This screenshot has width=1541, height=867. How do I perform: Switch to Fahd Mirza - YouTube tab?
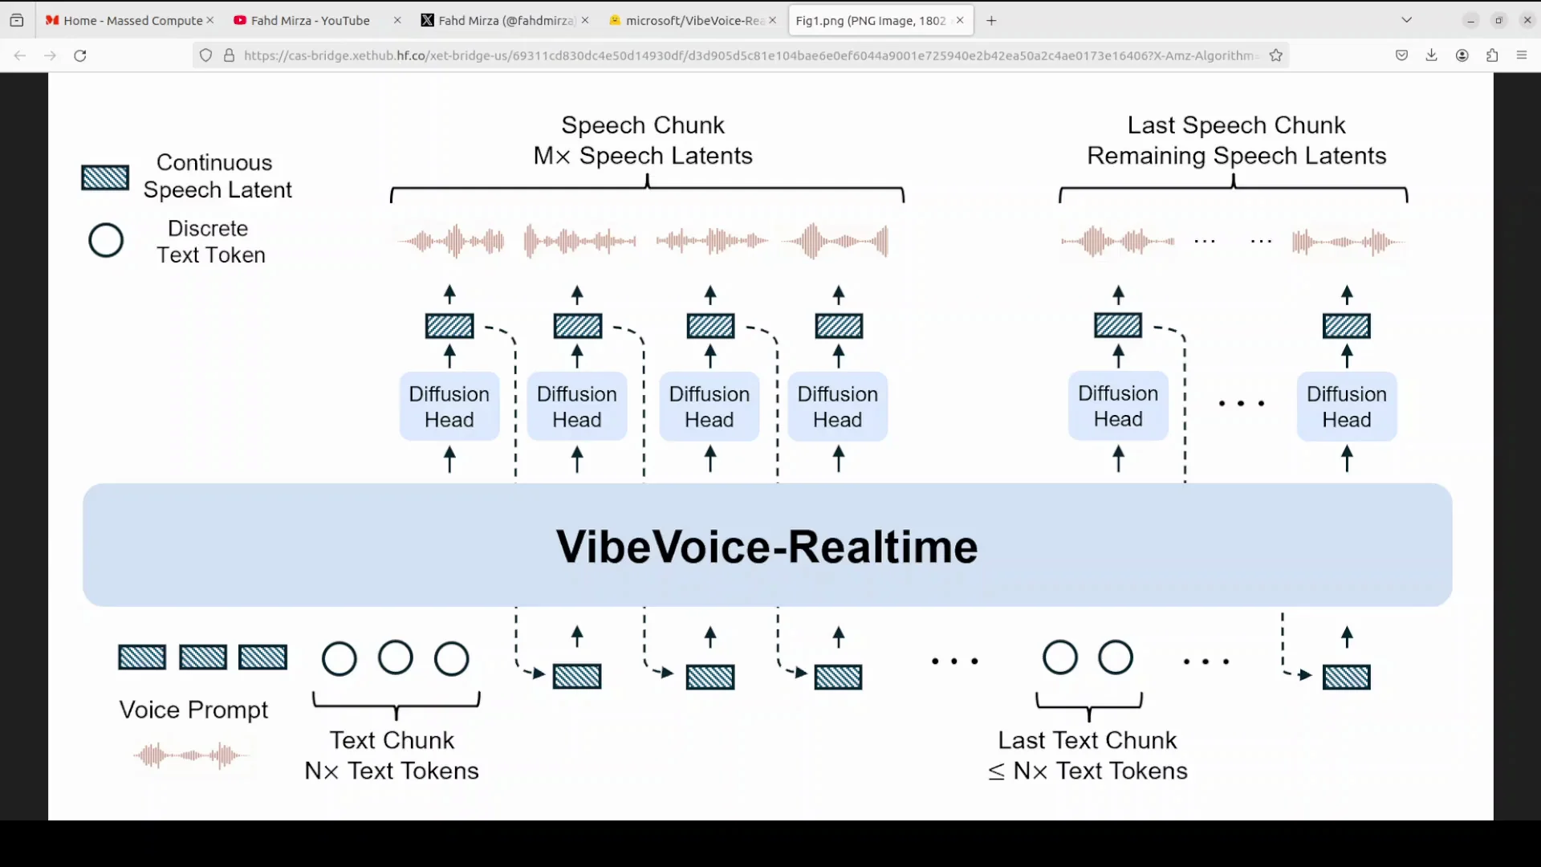pos(310,20)
